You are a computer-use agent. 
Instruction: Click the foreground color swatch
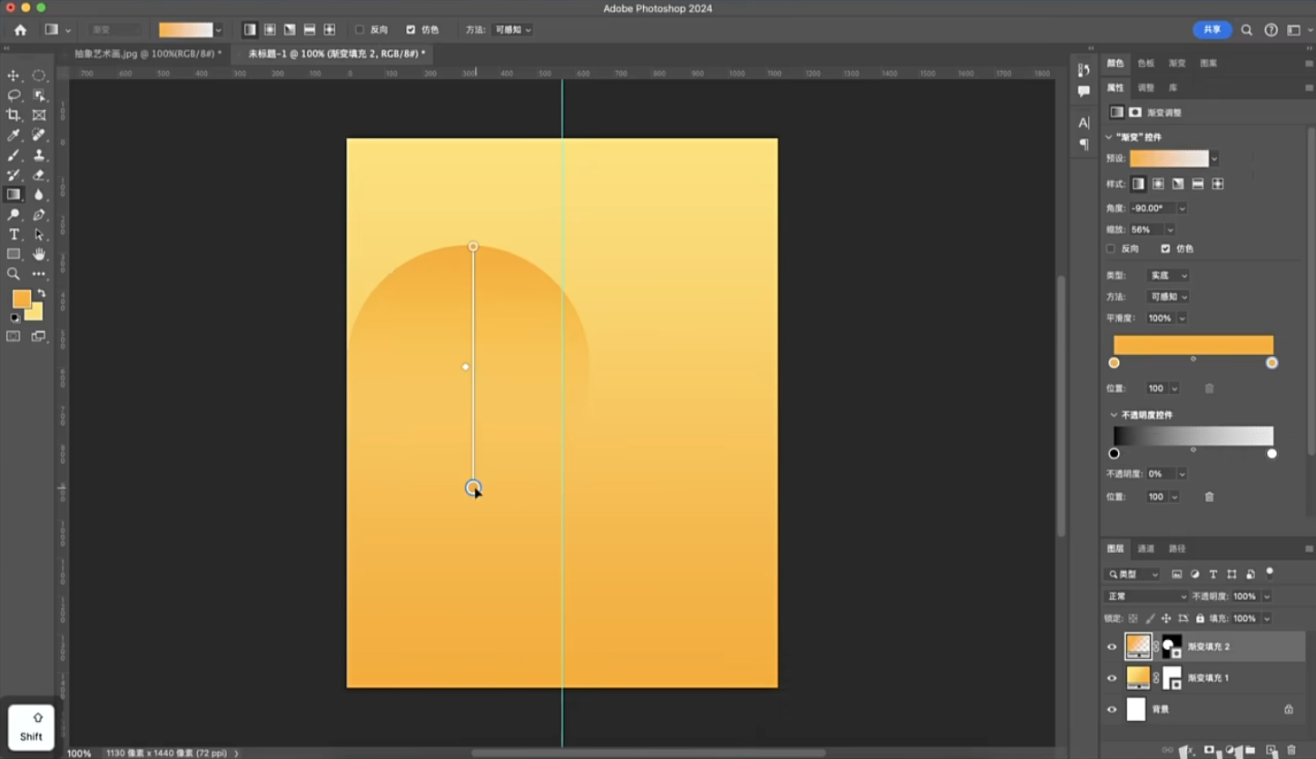tap(22, 299)
